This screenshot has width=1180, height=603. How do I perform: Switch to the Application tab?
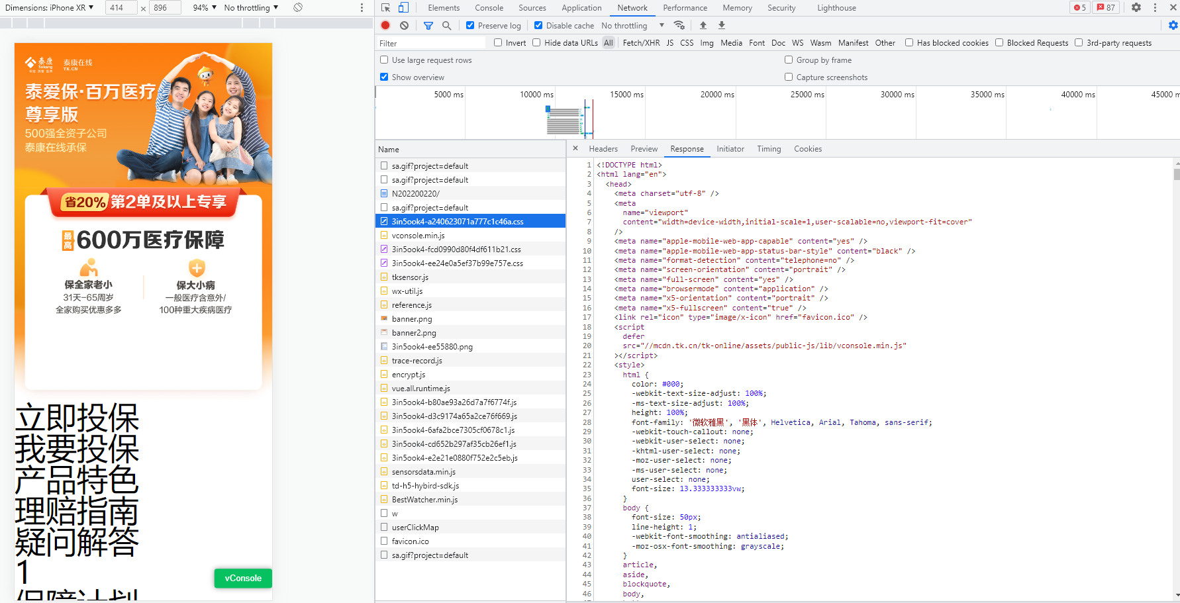click(581, 8)
